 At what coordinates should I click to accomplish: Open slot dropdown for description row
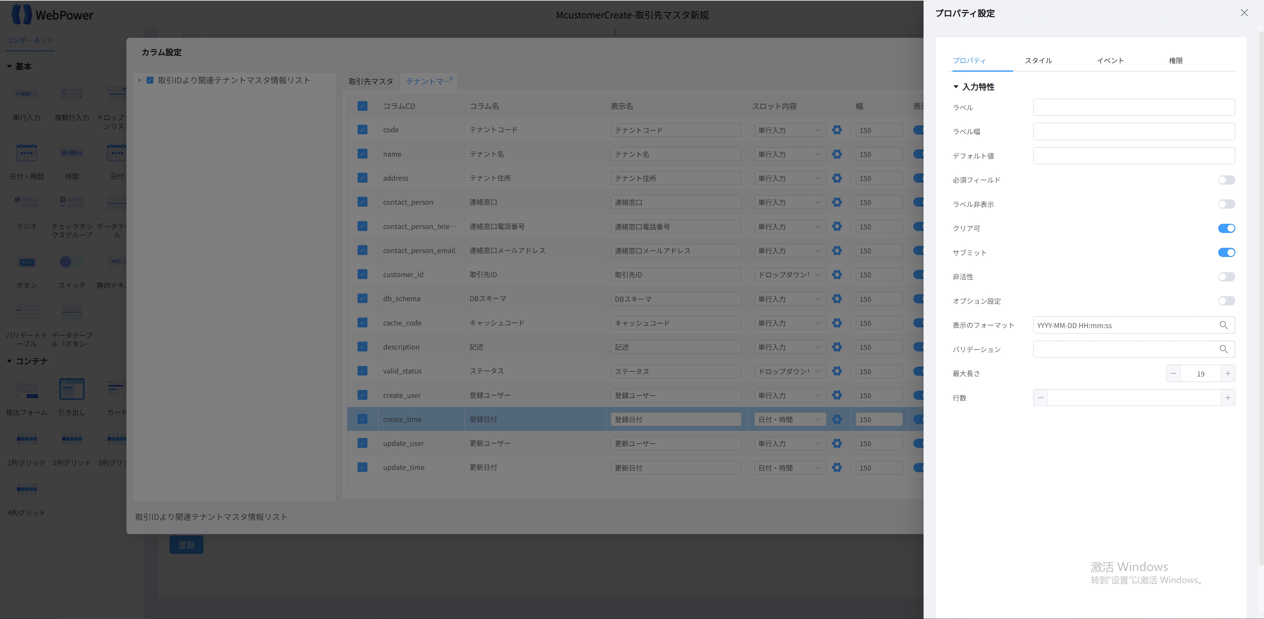click(x=790, y=347)
